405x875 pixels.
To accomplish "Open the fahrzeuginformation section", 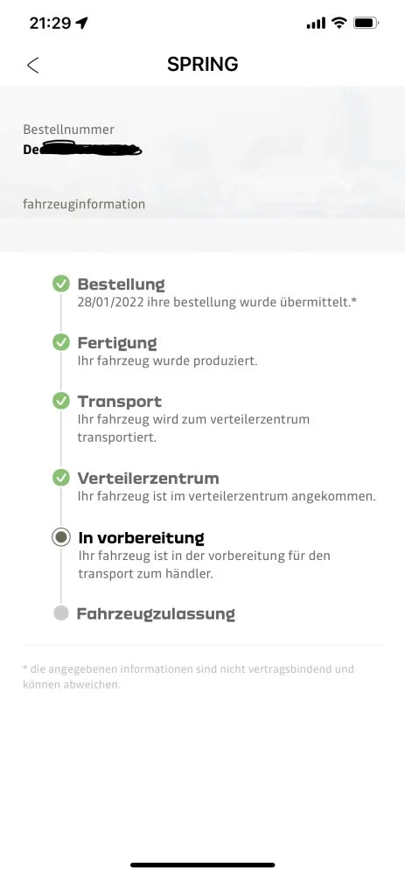I will (84, 204).
